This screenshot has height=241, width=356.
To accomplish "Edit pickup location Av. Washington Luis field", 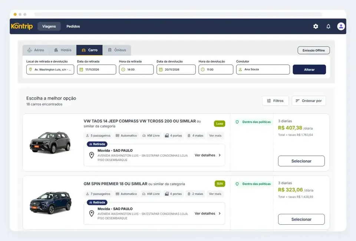I will (50, 69).
